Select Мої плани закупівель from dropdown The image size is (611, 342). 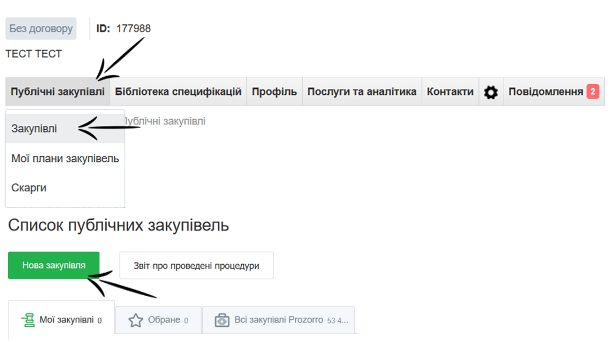(65, 159)
